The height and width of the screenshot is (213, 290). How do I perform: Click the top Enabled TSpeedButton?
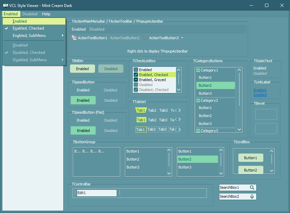pyautogui.click(x=83, y=90)
